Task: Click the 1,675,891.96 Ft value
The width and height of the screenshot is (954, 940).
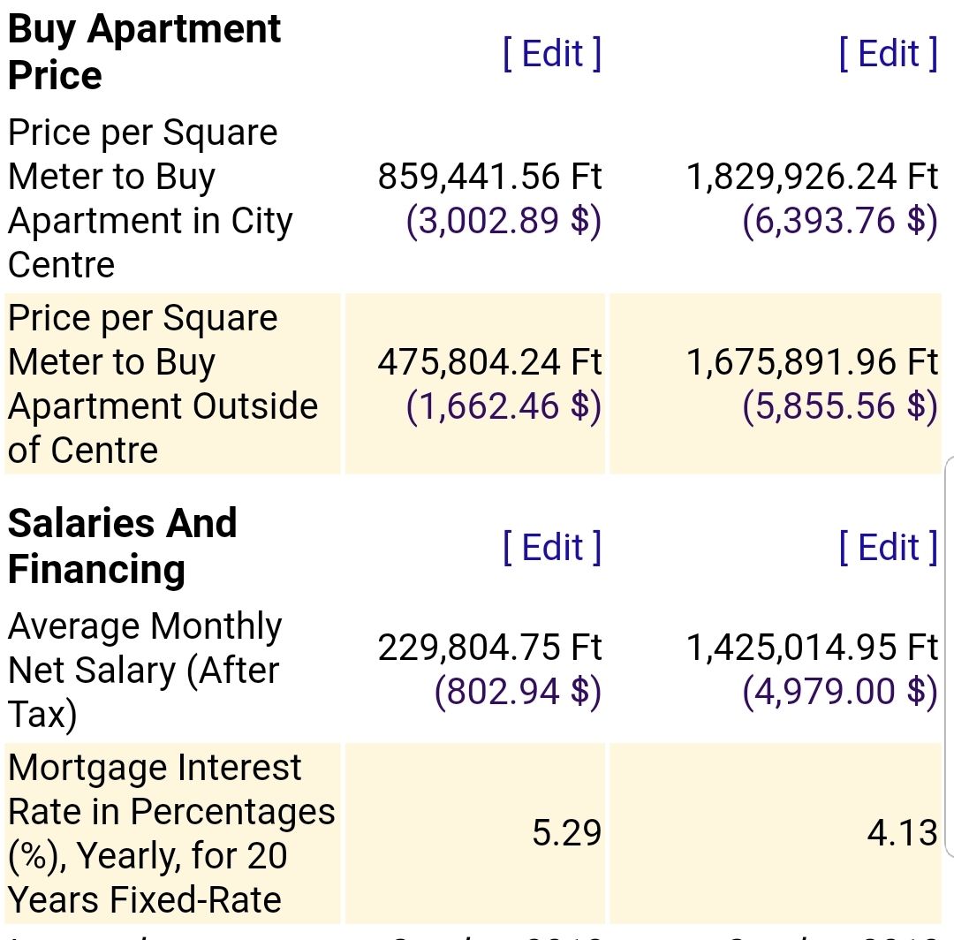Action: pos(812,362)
